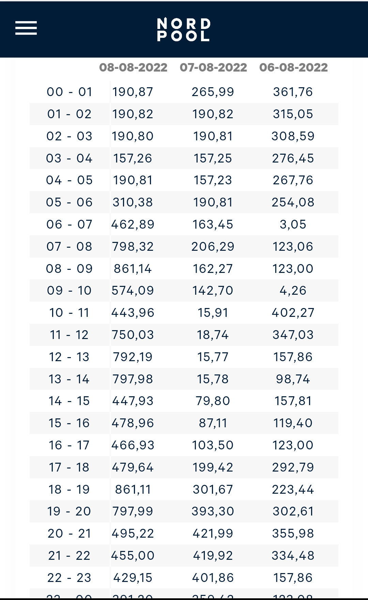
Task: Select the 15,91 price value
Action: (213, 313)
